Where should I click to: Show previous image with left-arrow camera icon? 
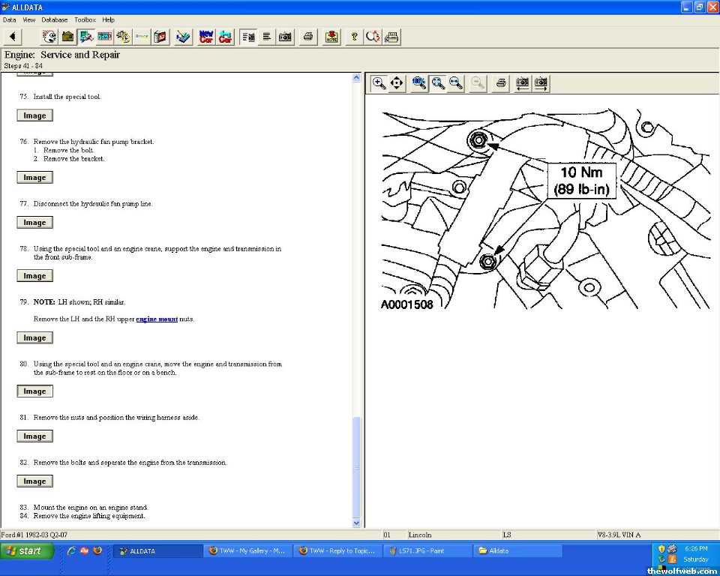(522, 83)
